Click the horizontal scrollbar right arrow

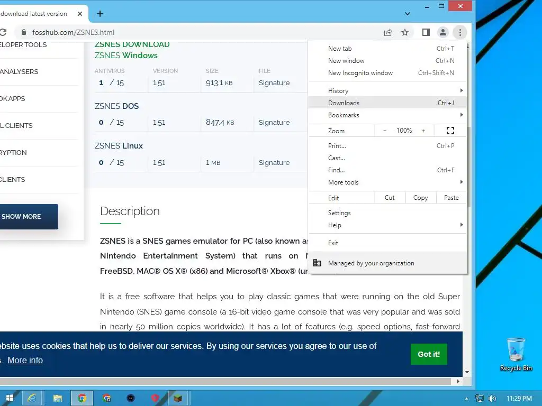point(458,381)
